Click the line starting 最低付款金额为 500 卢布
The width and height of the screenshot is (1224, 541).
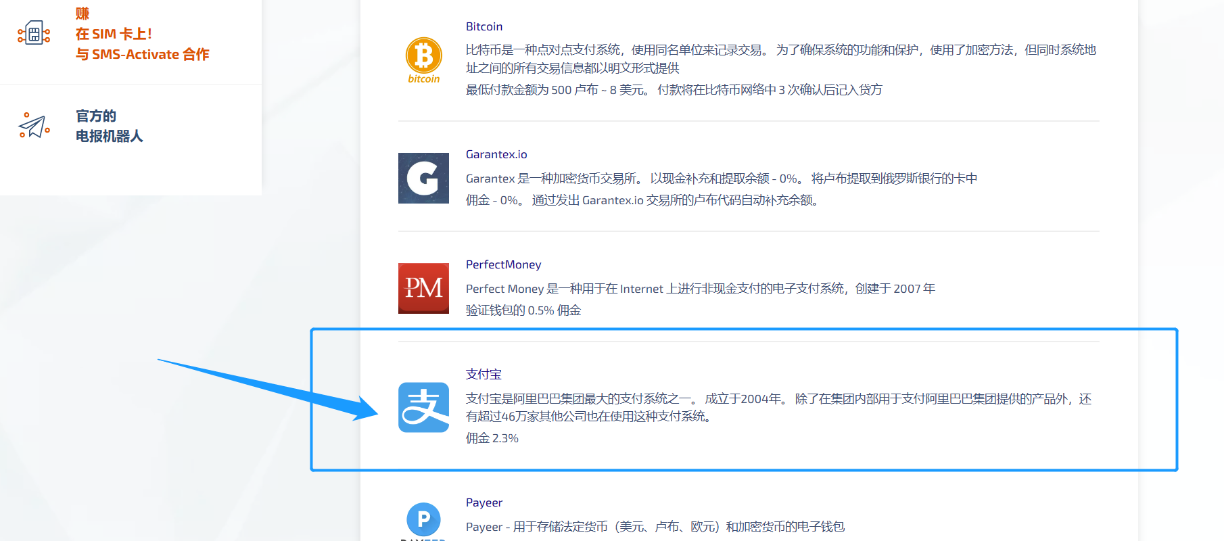pyautogui.click(x=674, y=89)
